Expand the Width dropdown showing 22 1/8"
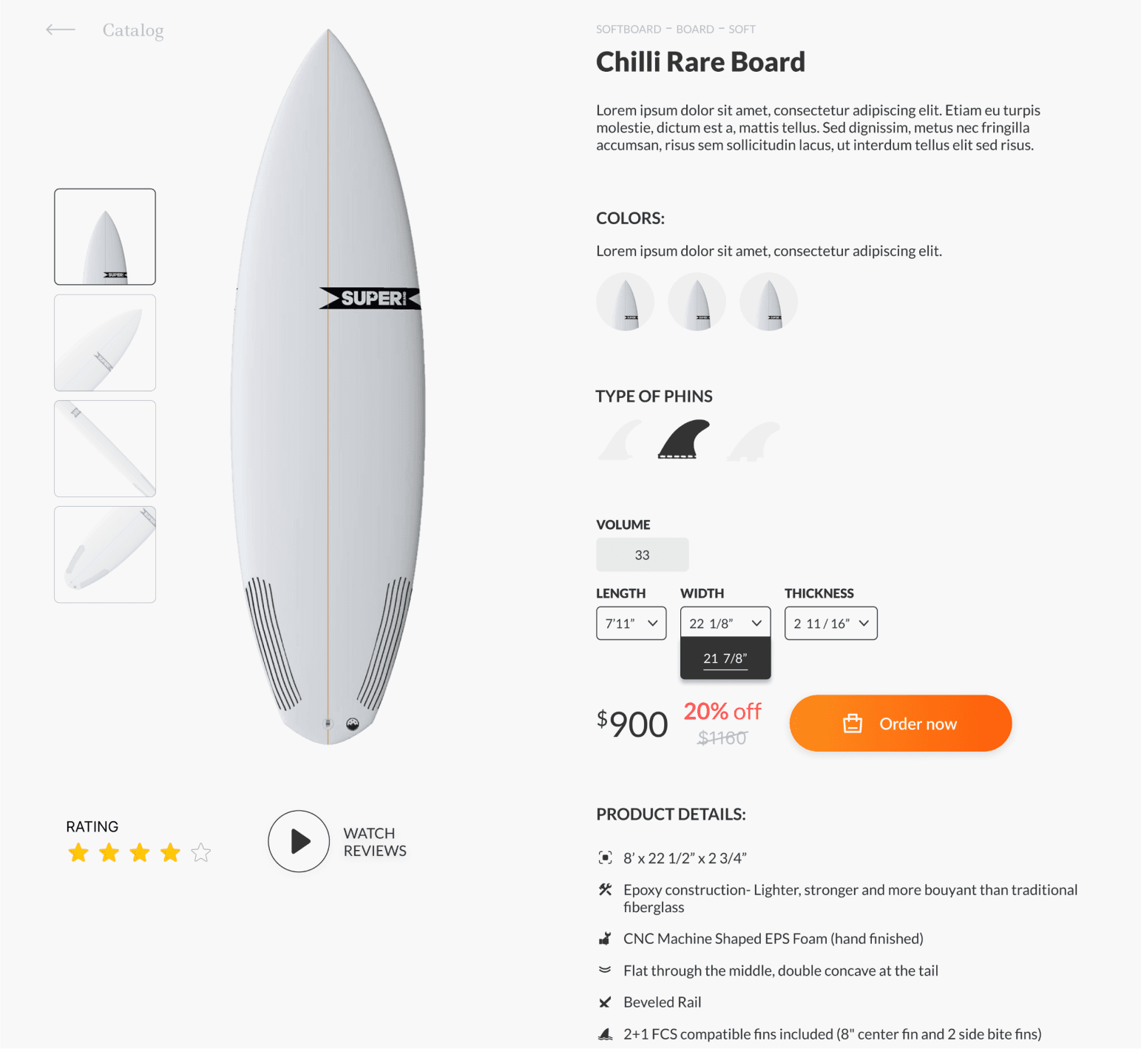This screenshot has height=1049, width=1141. (725, 624)
